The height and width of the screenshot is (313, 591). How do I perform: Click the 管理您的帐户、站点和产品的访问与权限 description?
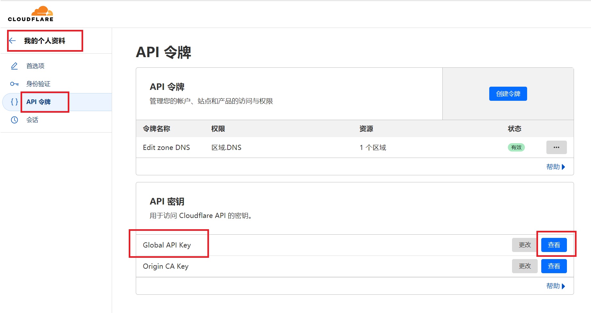(211, 101)
